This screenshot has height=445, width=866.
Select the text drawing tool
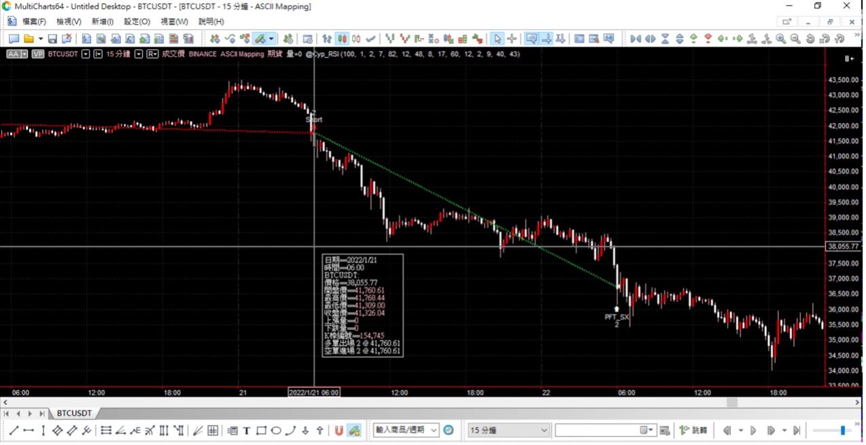coord(246,430)
